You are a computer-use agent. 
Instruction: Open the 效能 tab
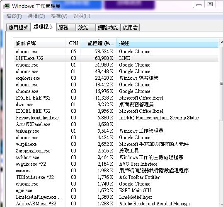point(86,27)
